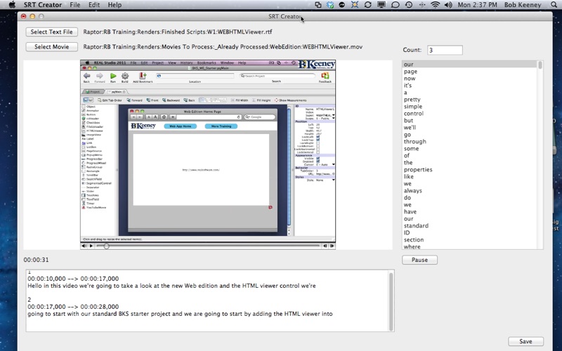Click the WEBHTMLViewer.mov movie file path
Screen dimensions: 562x351
pyautogui.click(x=223, y=47)
